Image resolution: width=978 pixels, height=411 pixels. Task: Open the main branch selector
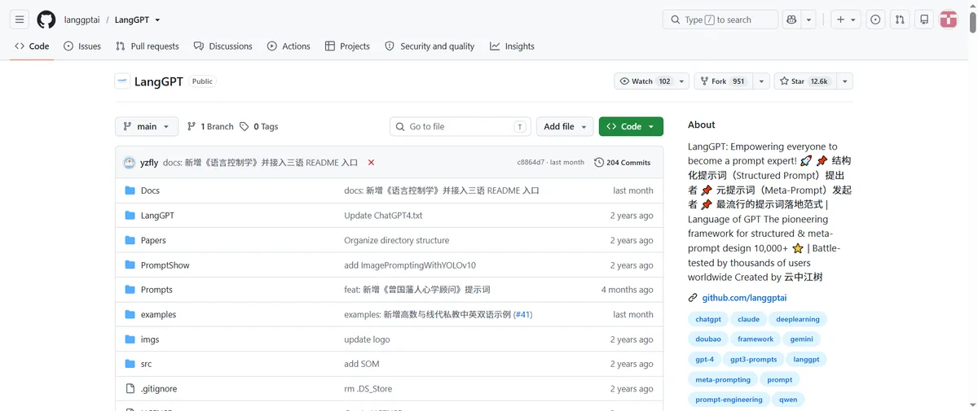click(x=147, y=127)
